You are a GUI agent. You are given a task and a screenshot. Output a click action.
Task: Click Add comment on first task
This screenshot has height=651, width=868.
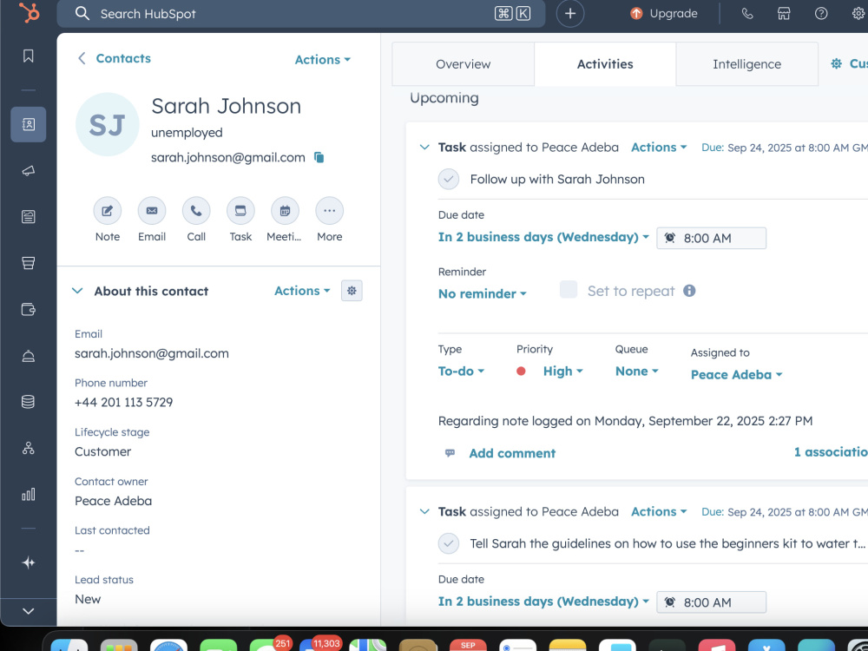[512, 453]
